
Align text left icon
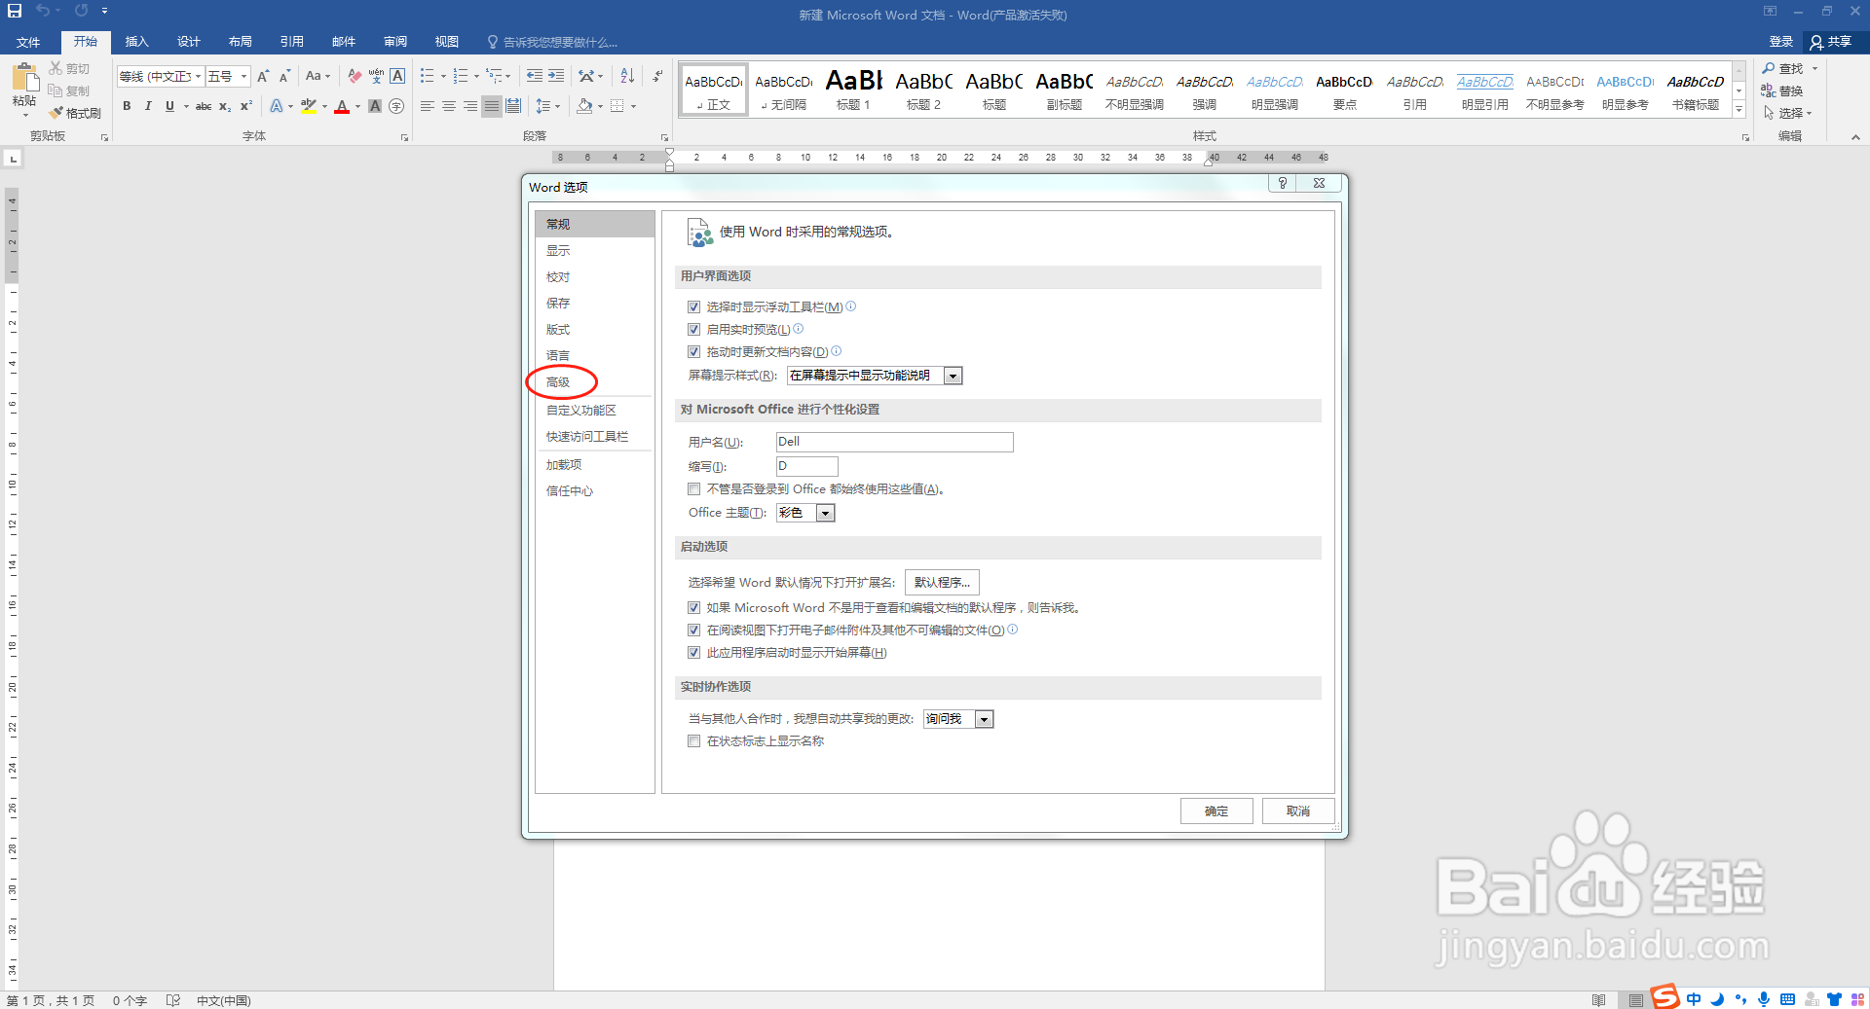(x=428, y=106)
